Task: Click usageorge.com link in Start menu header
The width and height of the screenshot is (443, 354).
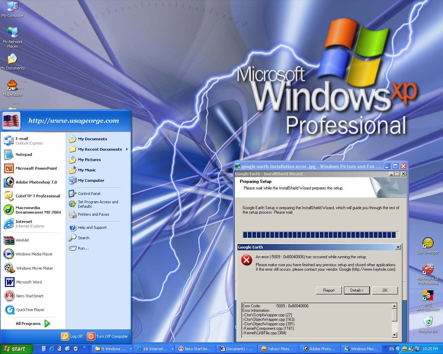Action: (x=74, y=121)
